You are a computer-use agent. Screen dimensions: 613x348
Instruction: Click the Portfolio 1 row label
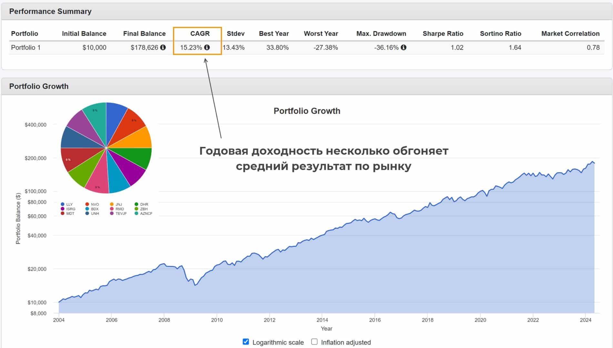point(26,47)
